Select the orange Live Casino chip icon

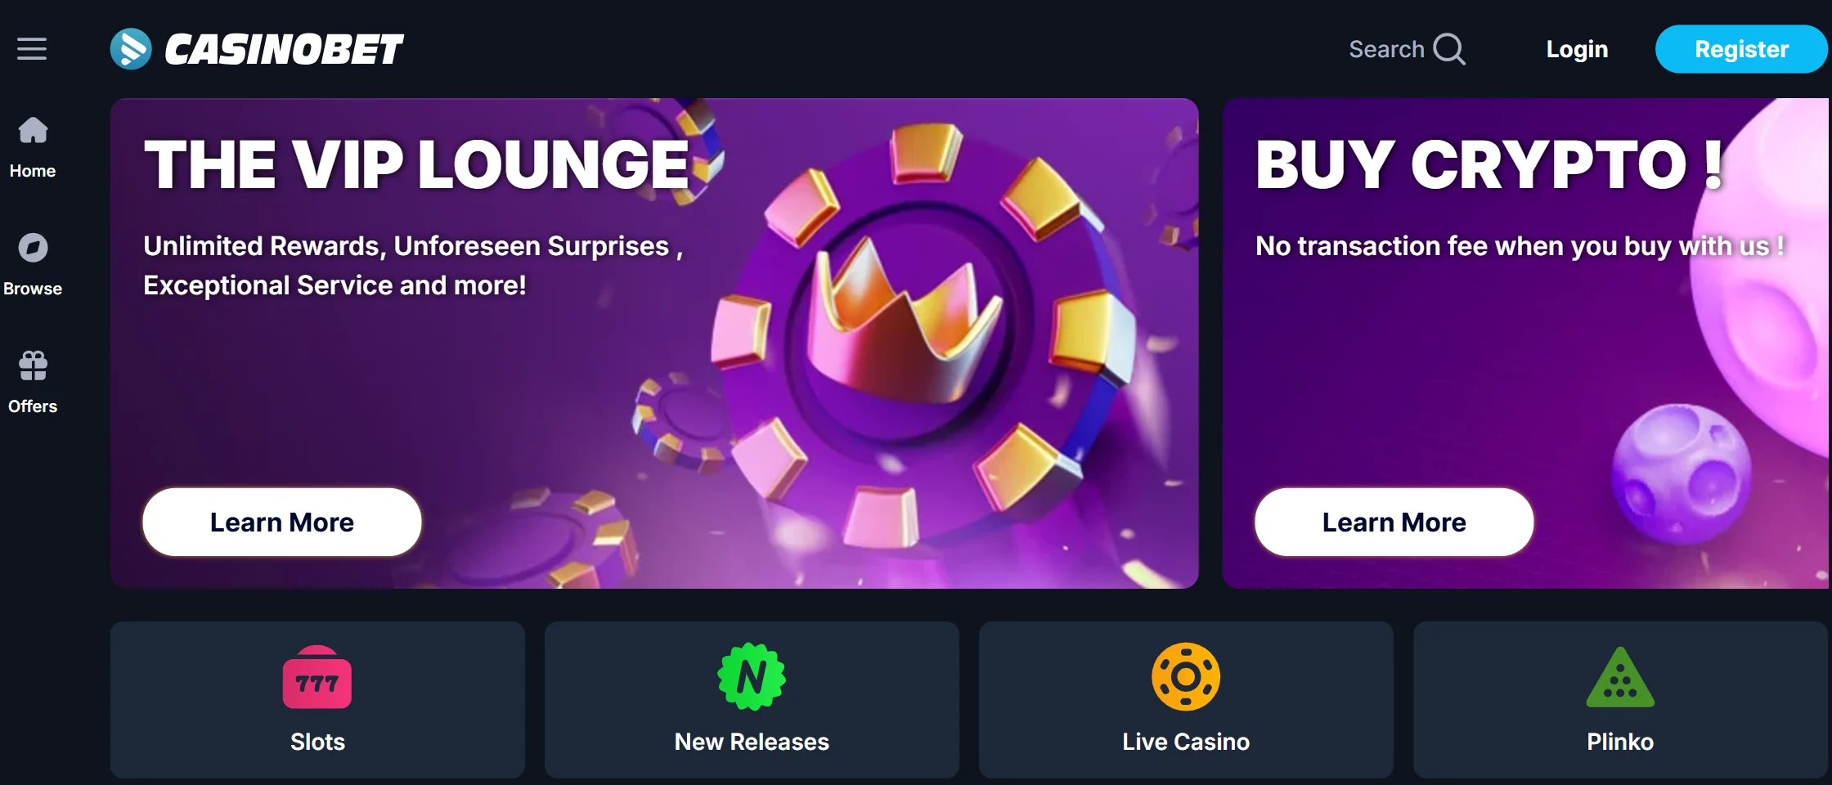pyautogui.click(x=1186, y=677)
